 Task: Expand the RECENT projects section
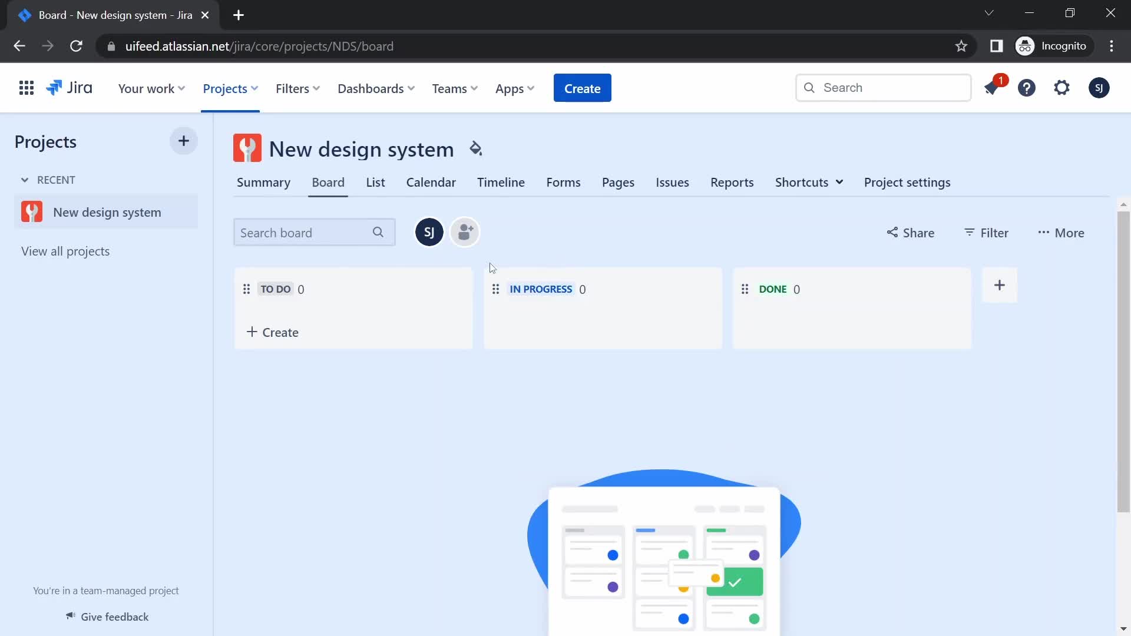pos(24,180)
